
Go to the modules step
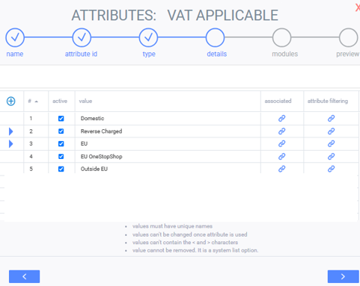(x=282, y=37)
